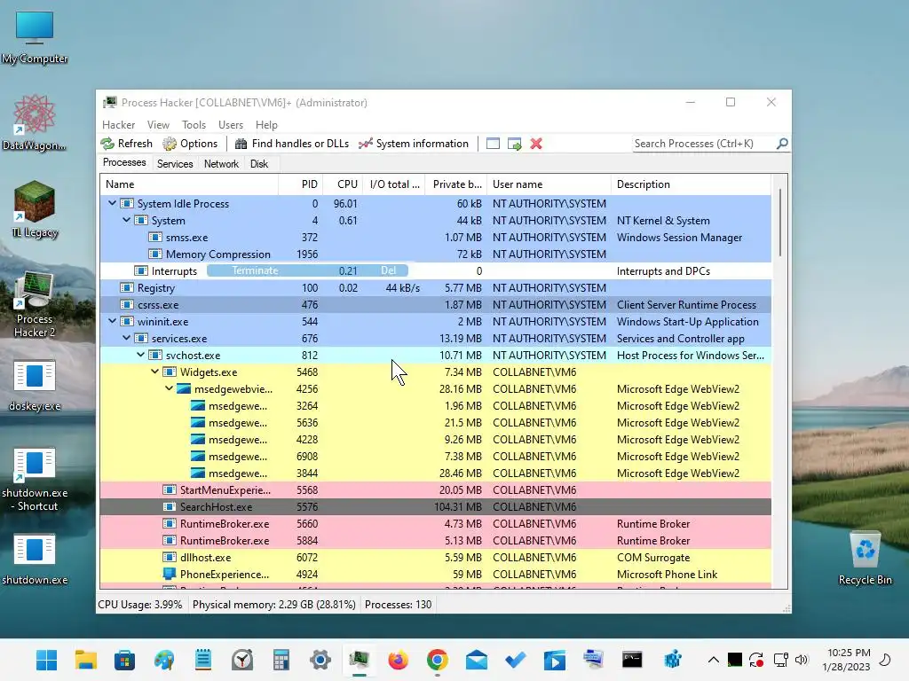Select the doskey.exe desktop icon
The image size is (909, 681).
click(x=35, y=385)
